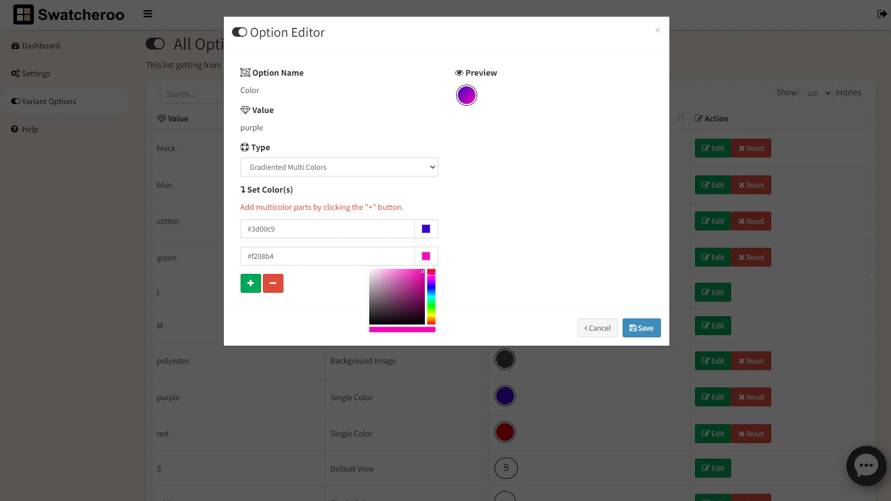Open Dashboard in the sidebar
This screenshot has width=891, height=501.
(x=36, y=46)
